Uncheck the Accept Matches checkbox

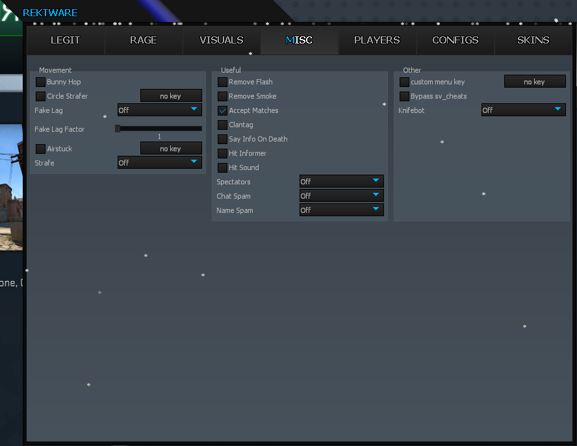tap(222, 110)
